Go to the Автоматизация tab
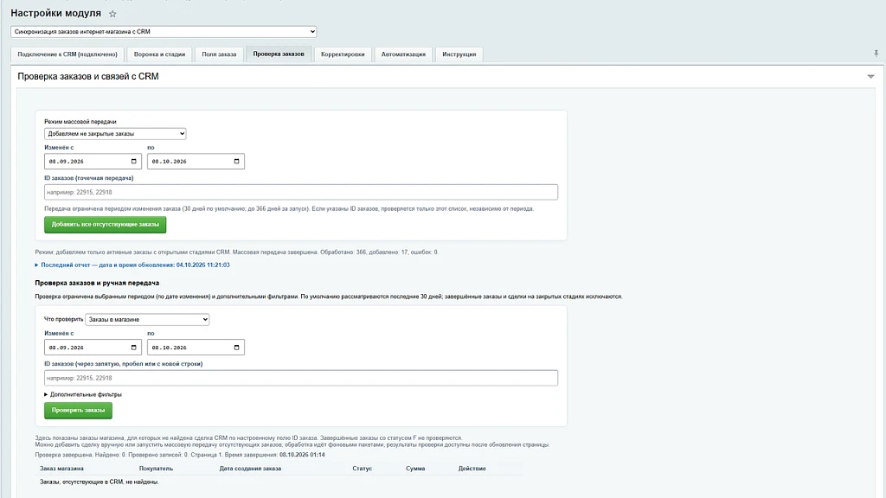Image resolution: width=886 pixels, height=498 pixels. [403, 54]
